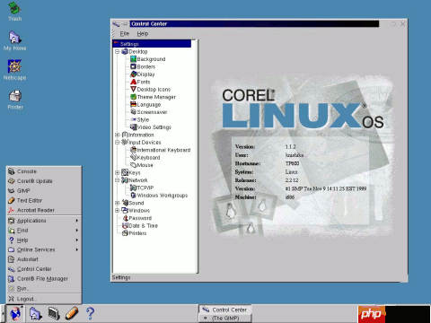This screenshot has height=323, width=431.
Task: Switch to Control Center taskbar button
Action: pos(225,310)
